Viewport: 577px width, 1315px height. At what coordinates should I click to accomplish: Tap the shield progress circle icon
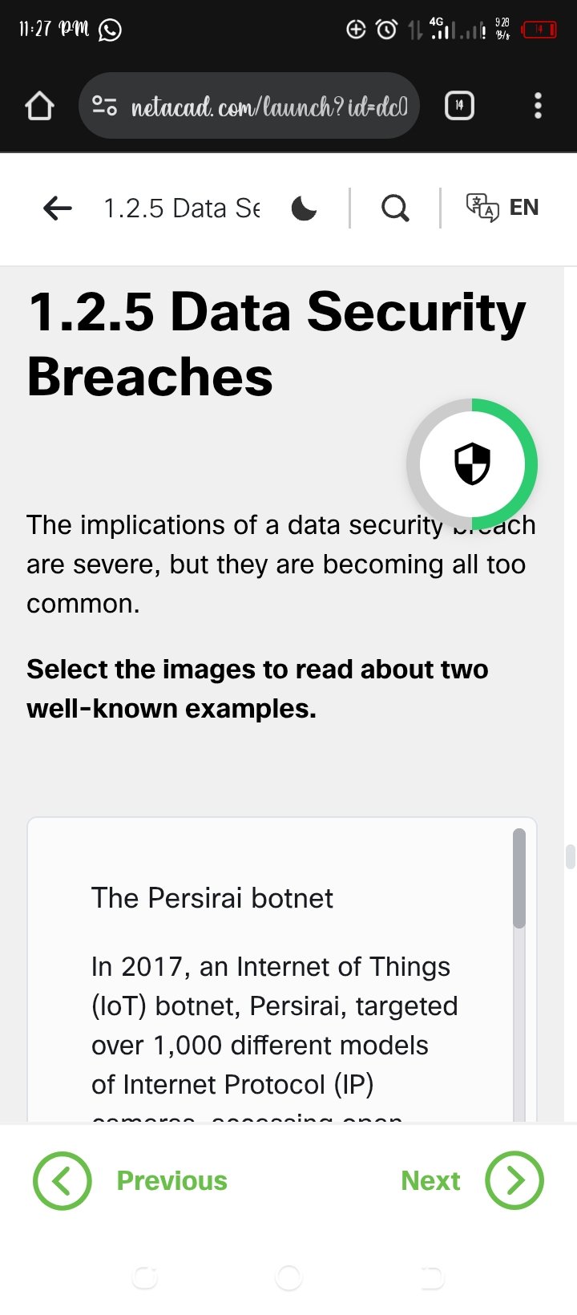[472, 463]
